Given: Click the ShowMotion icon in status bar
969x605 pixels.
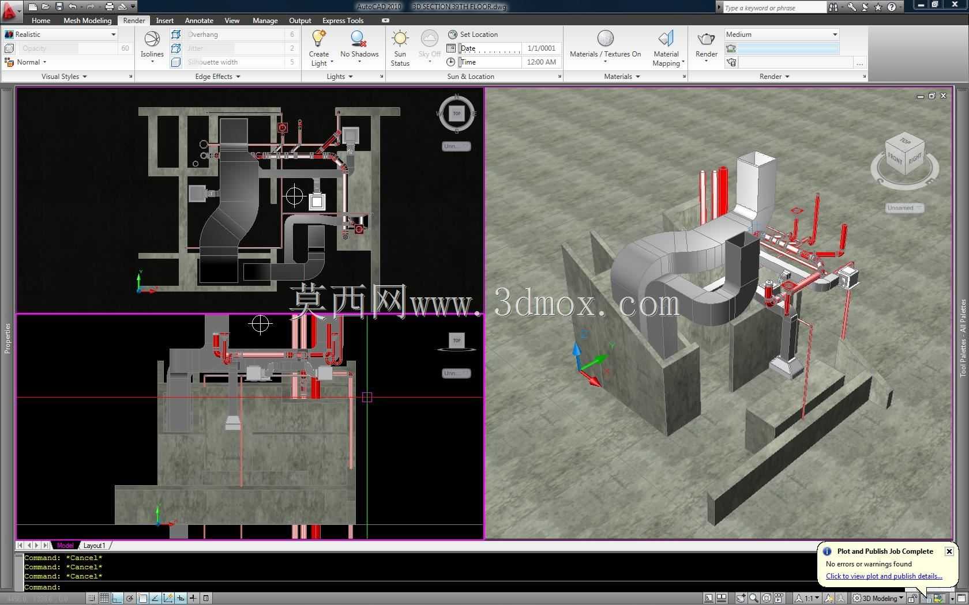Looking at the screenshot, I should [x=779, y=598].
